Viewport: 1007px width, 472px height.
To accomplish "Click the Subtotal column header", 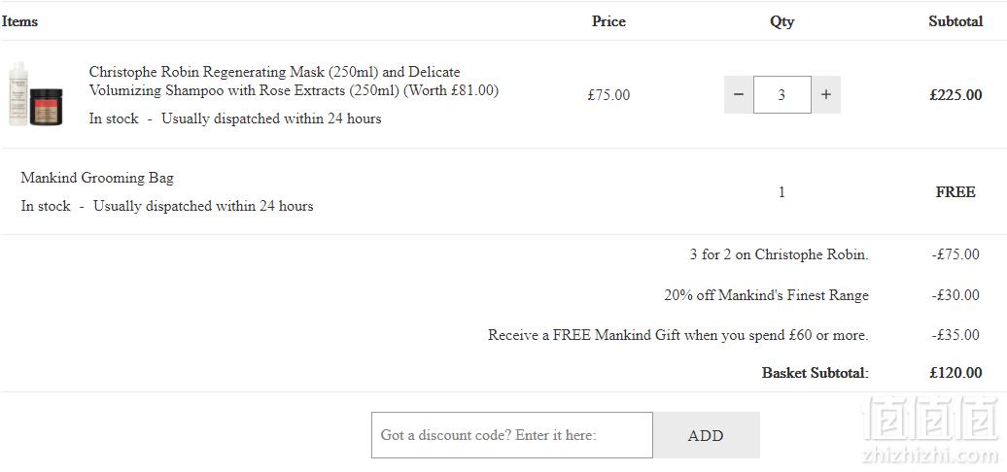I will [x=955, y=21].
